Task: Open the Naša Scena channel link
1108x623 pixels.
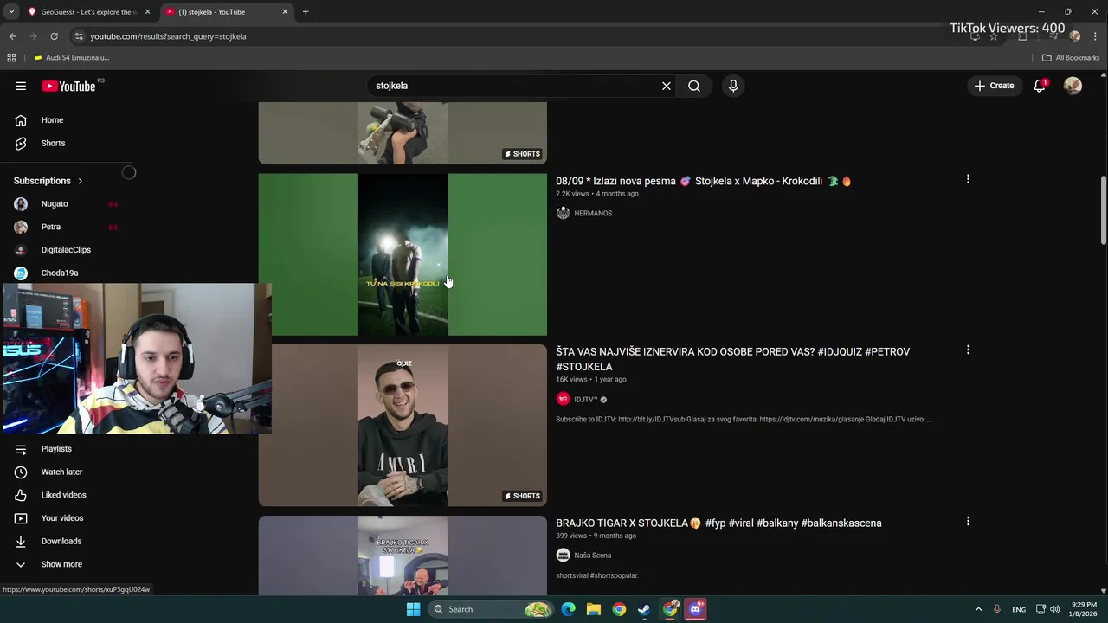Action: 593,556
